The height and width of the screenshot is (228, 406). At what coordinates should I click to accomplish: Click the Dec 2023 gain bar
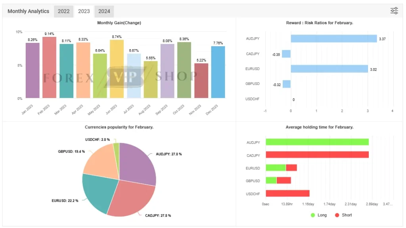pyautogui.click(x=218, y=72)
